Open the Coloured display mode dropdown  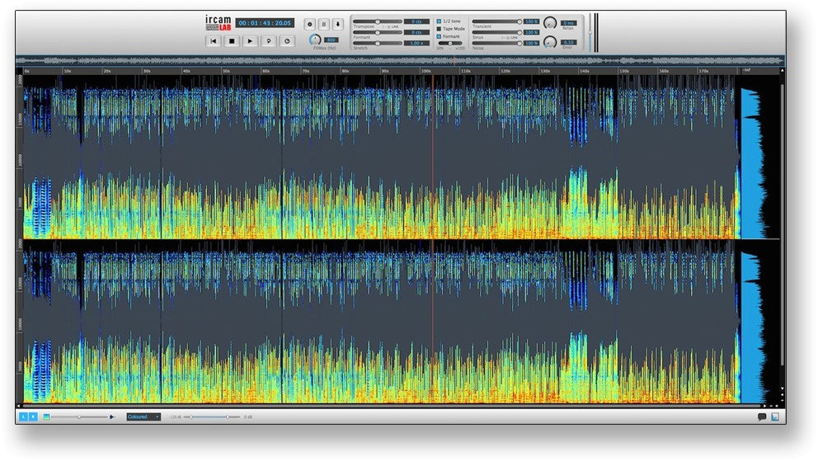coord(143,416)
